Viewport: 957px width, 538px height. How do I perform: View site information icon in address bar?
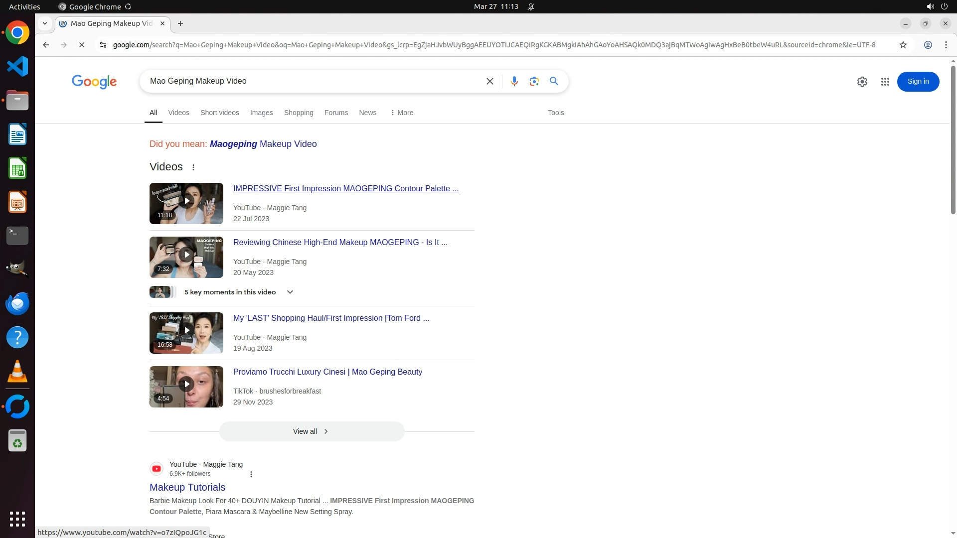103,45
